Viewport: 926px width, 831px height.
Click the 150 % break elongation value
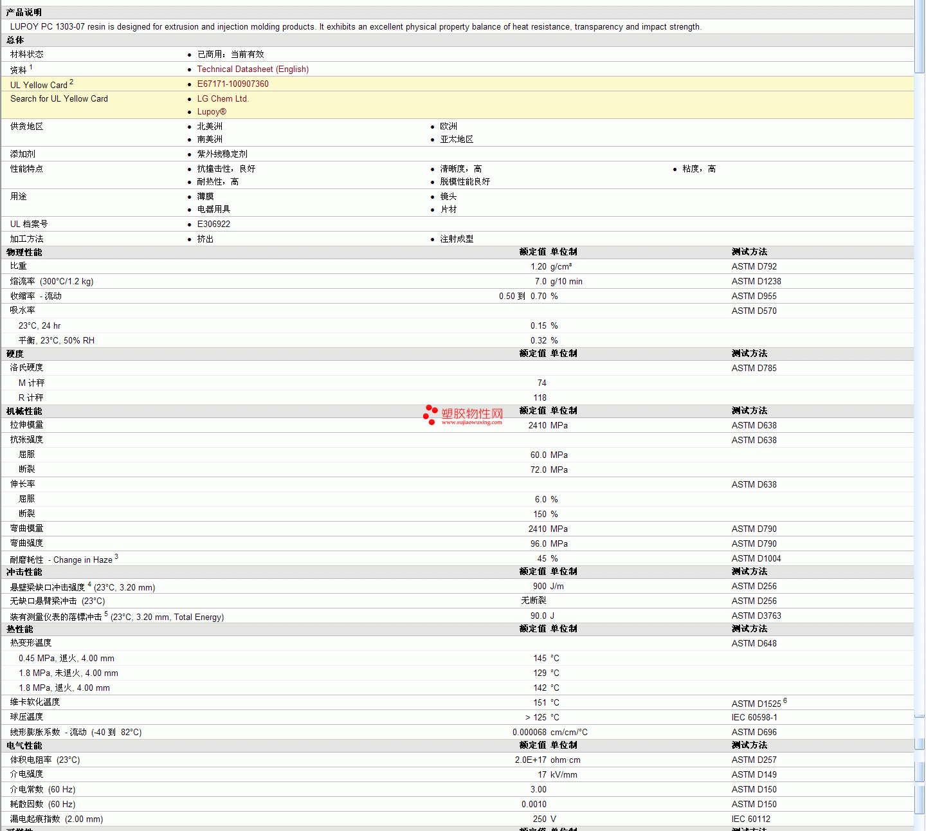click(545, 514)
